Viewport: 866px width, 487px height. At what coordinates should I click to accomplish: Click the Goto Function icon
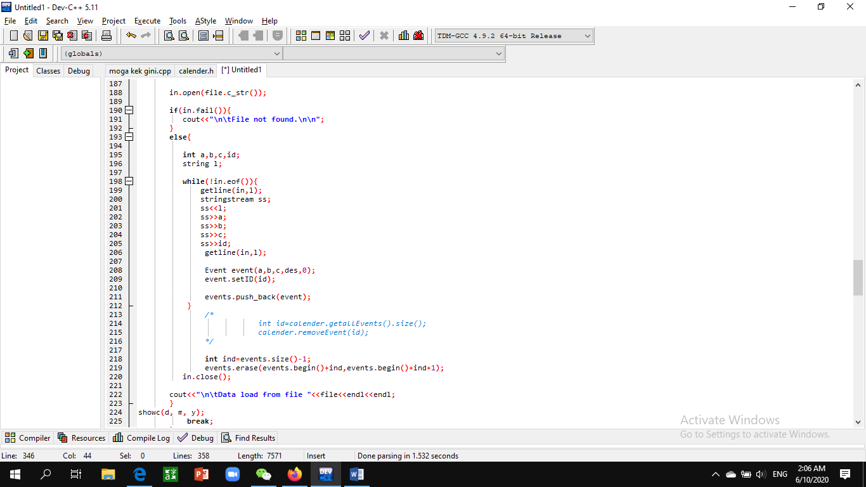point(204,36)
